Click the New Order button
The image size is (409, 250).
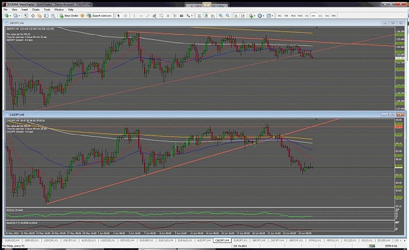(x=69, y=16)
